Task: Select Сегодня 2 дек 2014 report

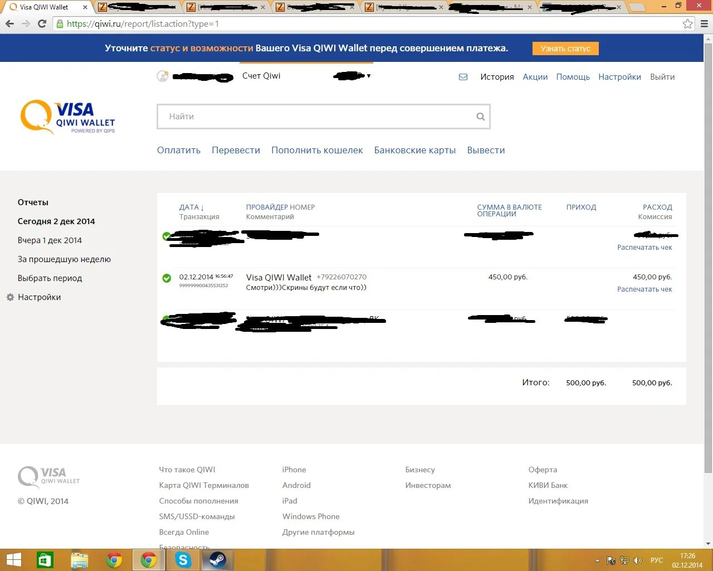Action: 56,221
